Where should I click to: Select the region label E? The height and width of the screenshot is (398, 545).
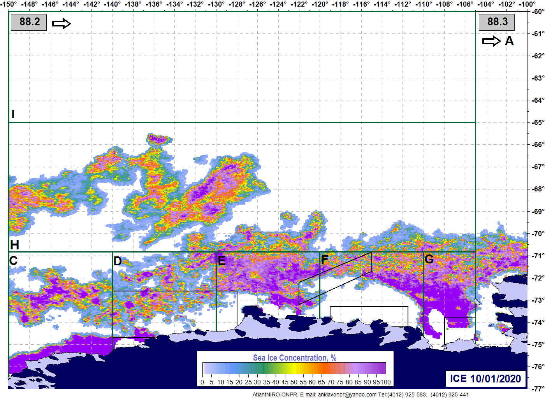pos(222,261)
